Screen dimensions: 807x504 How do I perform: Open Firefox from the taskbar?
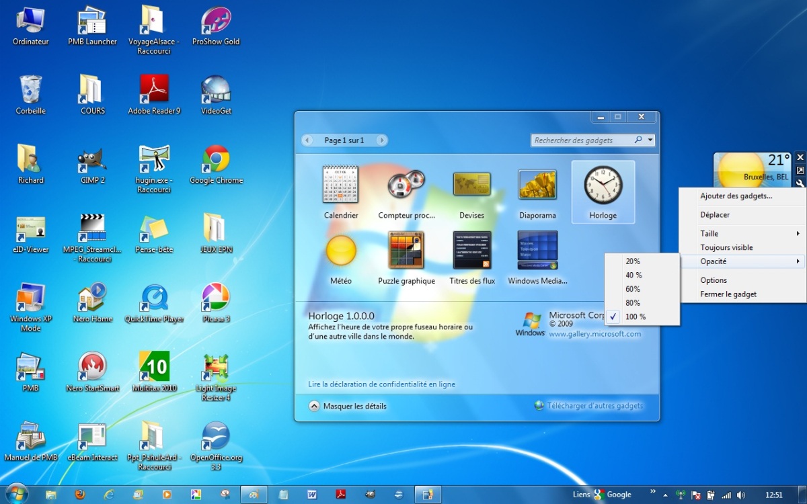tap(80, 494)
